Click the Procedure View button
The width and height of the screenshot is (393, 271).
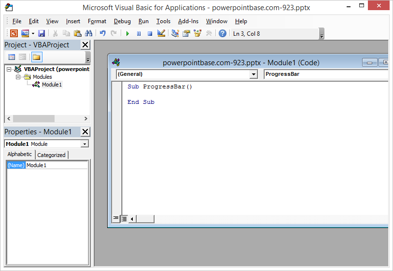click(x=116, y=219)
